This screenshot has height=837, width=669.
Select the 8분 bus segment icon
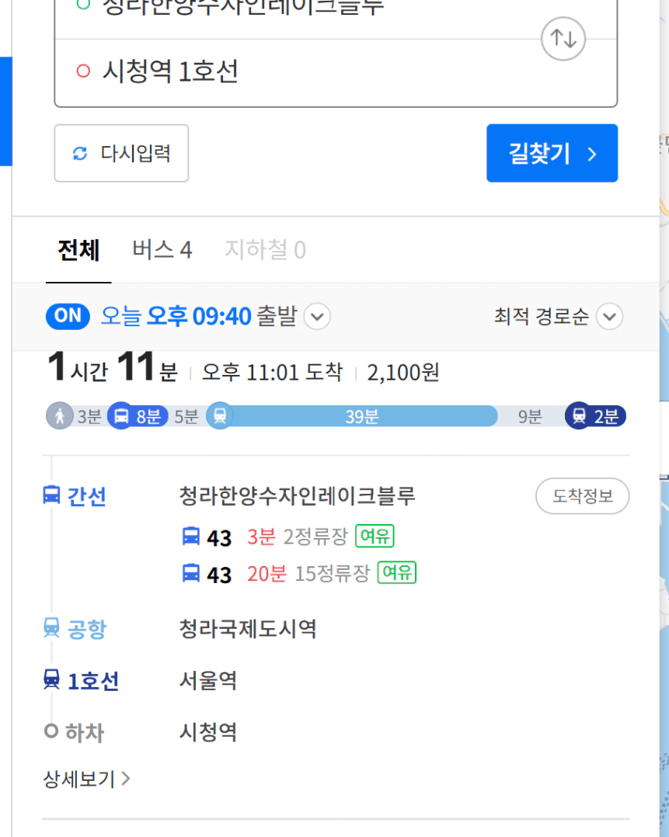121,416
